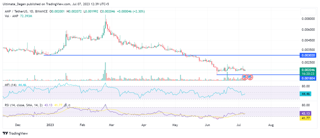This screenshot has height=138, width=320.
Task: Click the second US flag economic event icon
Action: click(x=250, y=77)
